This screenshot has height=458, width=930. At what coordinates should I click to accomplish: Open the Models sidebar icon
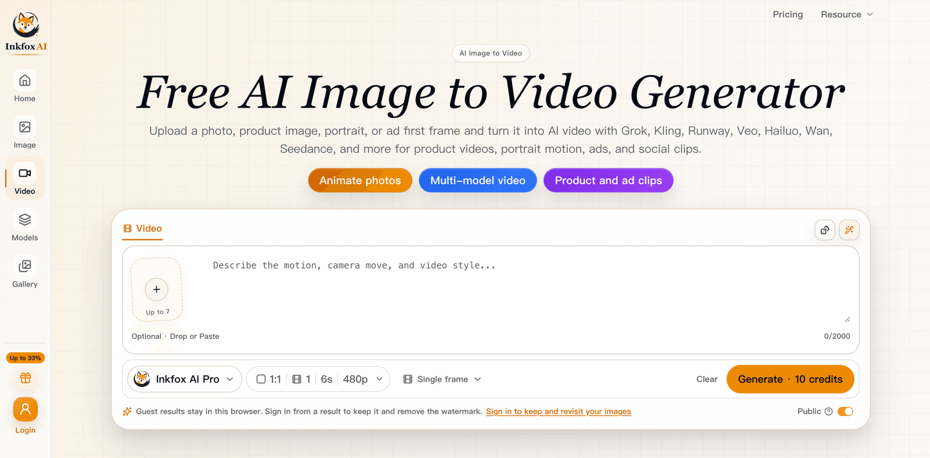pyautogui.click(x=25, y=220)
